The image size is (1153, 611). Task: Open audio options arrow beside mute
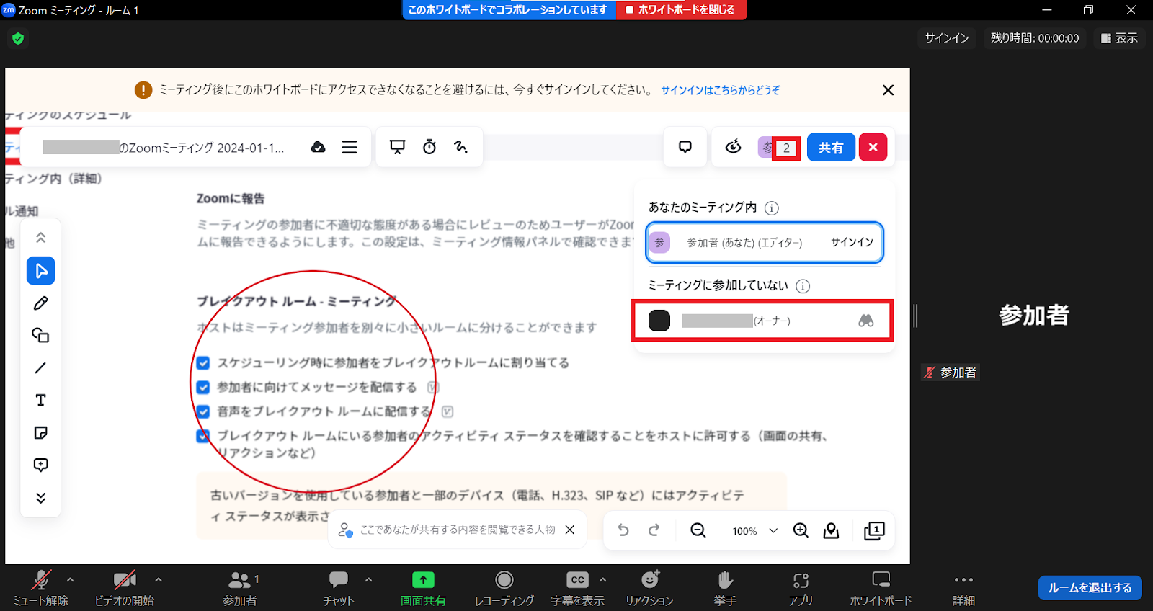coord(70,579)
